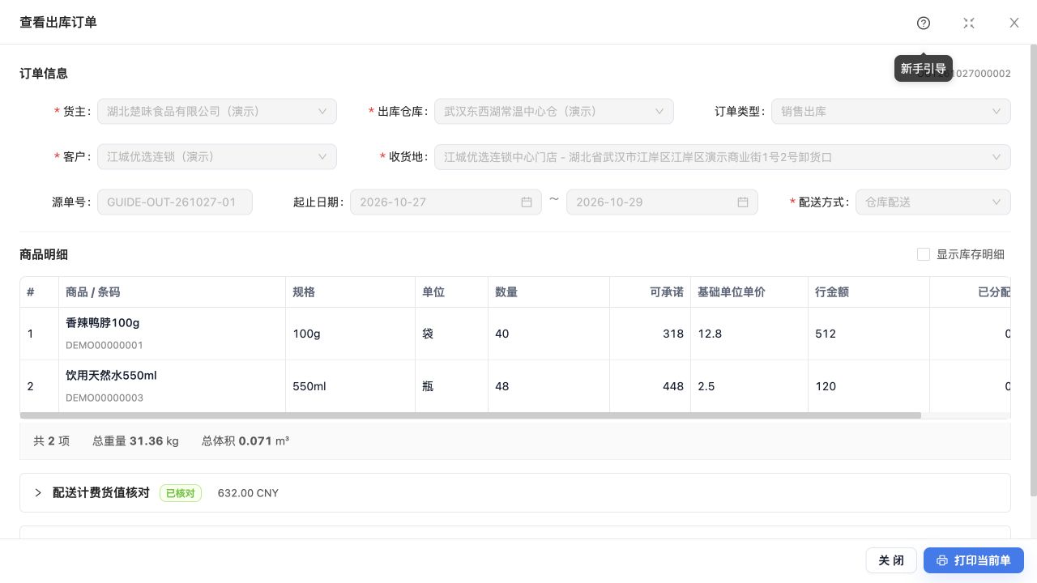Open the 客户 dropdown
1037x583 pixels.
pos(217,156)
